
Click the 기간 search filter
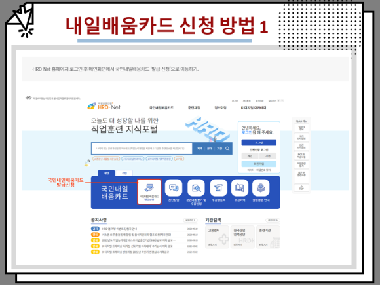pos(219,149)
